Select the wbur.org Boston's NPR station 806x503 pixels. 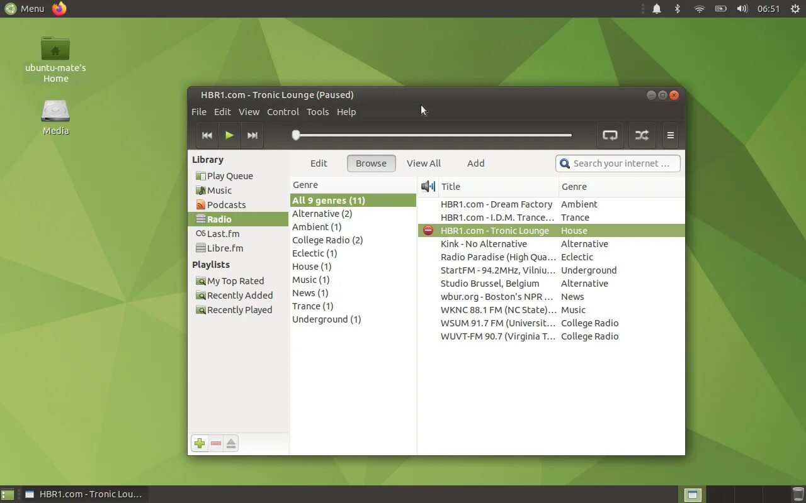[x=551, y=297]
